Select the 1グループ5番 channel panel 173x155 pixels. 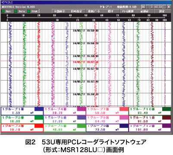pos(65,119)
